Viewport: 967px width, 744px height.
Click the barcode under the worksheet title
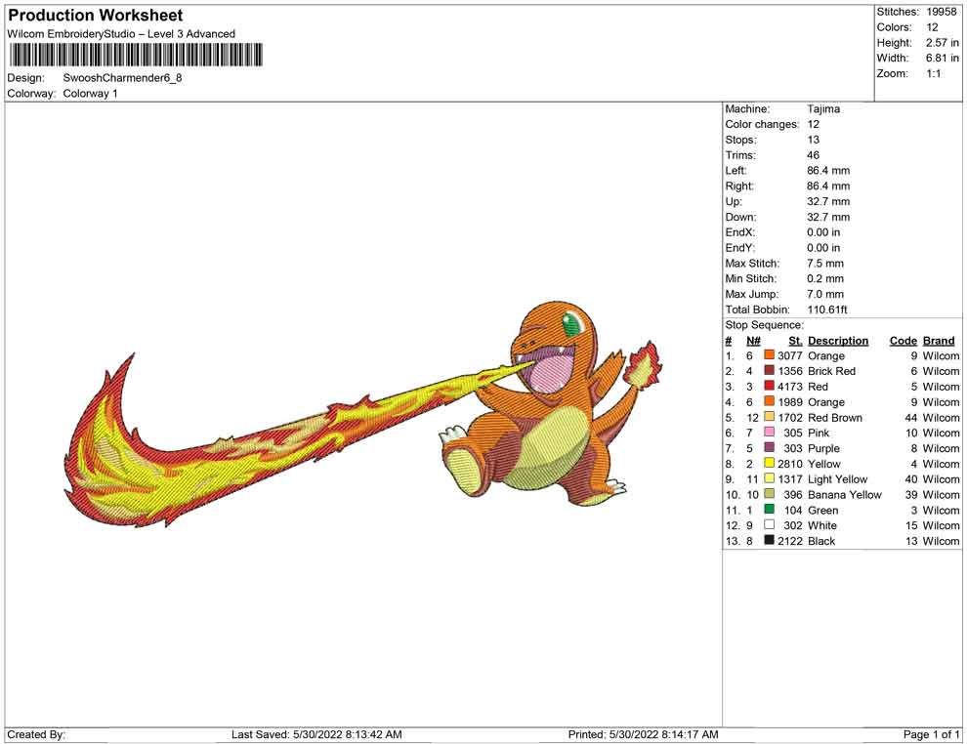(x=136, y=55)
